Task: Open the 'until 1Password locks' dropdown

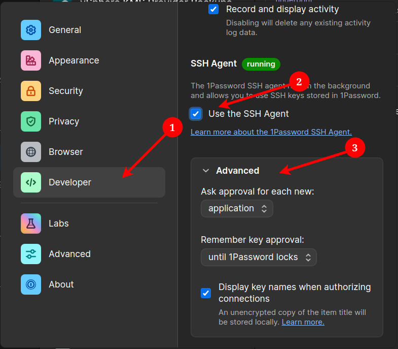Action: pyautogui.click(x=259, y=257)
